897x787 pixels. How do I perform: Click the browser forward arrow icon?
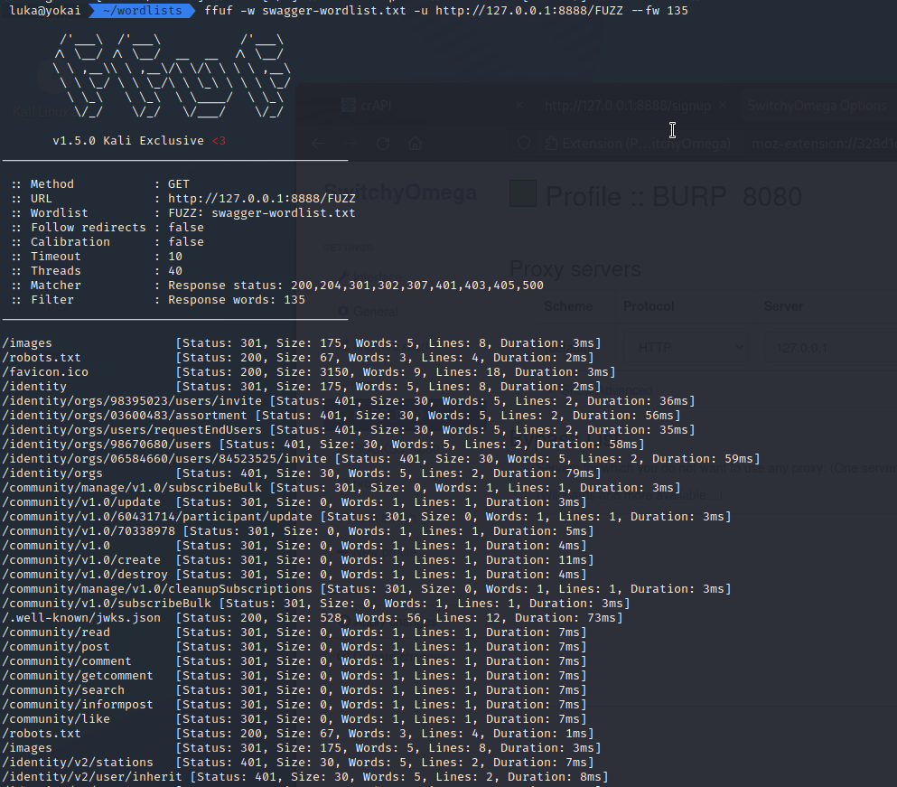(350, 144)
